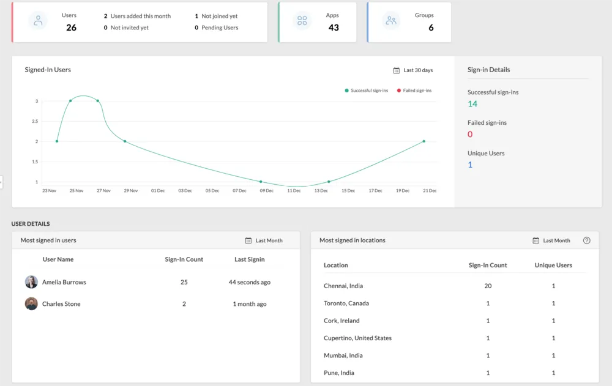Image resolution: width=612 pixels, height=386 pixels.
Task: Click the Groups people icon
Action: 391,21
